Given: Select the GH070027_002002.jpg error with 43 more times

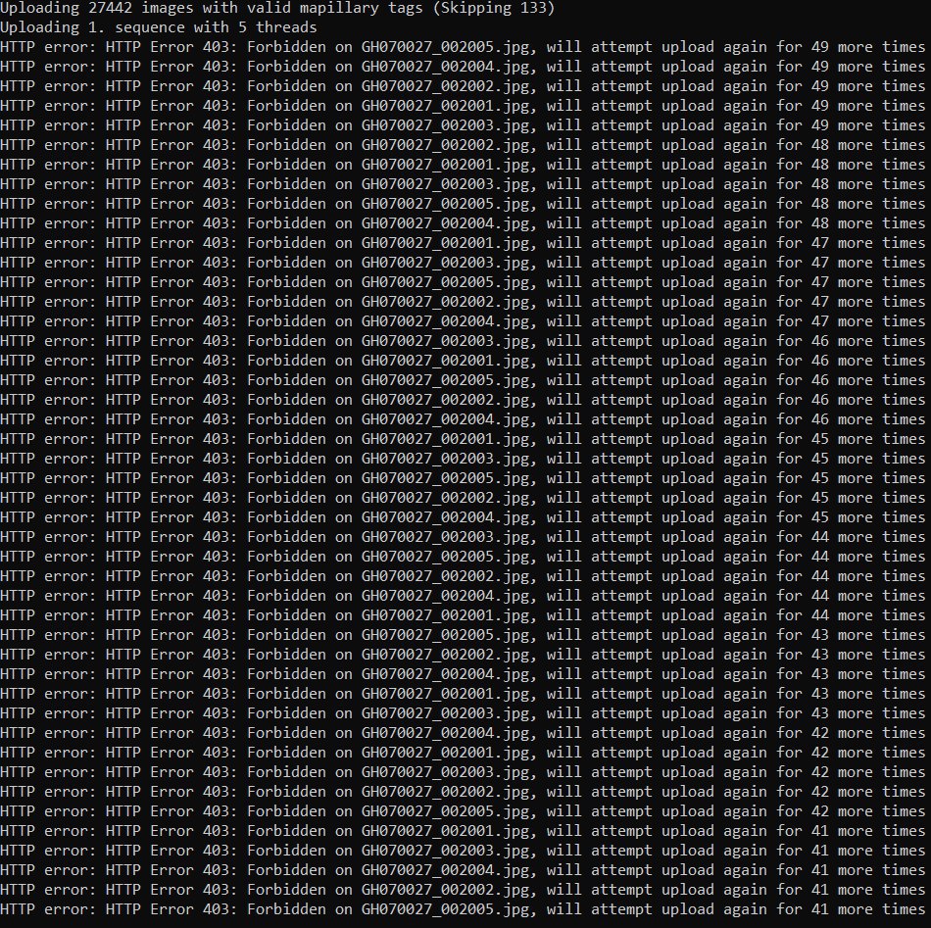Looking at the screenshot, I should 463,655.
